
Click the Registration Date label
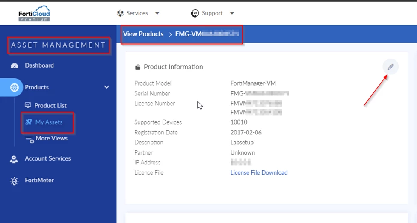pyautogui.click(x=156, y=132)
